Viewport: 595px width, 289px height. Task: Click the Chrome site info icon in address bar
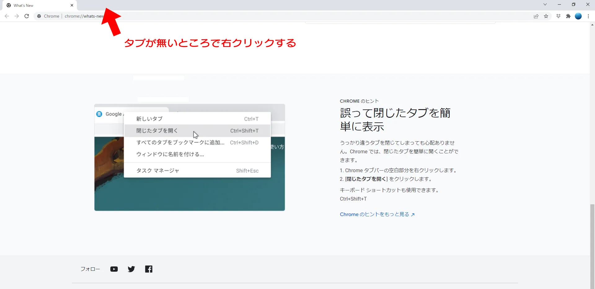click(39, 16)
